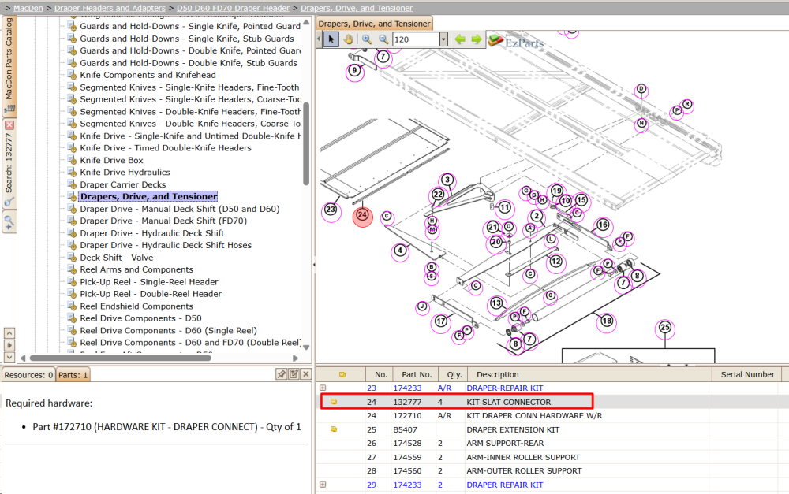Expand row 23 DRAPER-REPAIR KIT

323,388
